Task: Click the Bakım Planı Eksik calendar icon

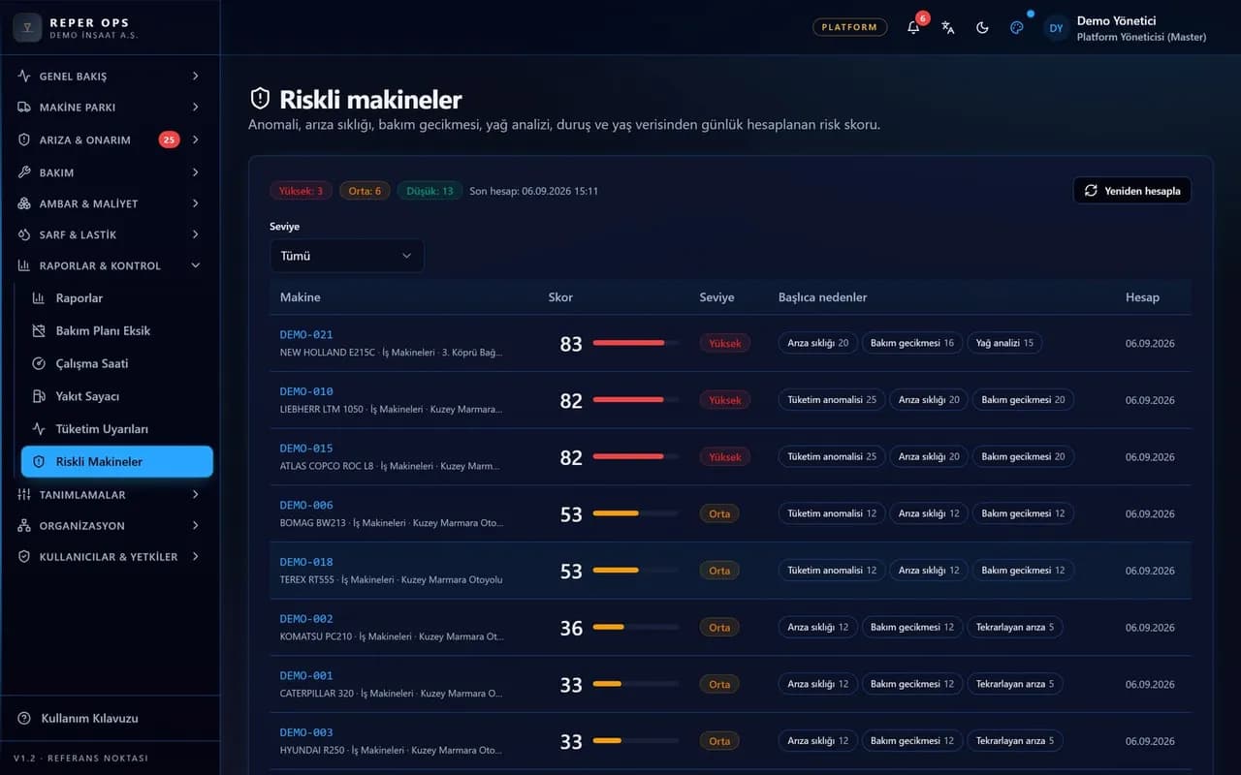Action: click(39, 331)
